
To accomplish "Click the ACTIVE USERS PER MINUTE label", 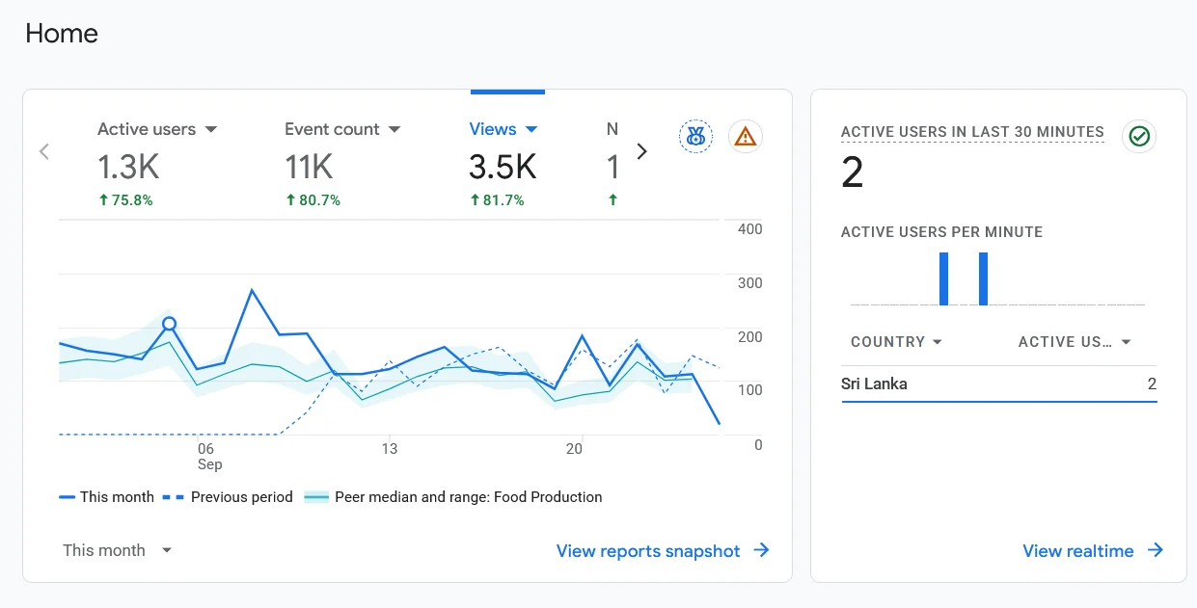I will pyautogui.click(x=941, y=232).
